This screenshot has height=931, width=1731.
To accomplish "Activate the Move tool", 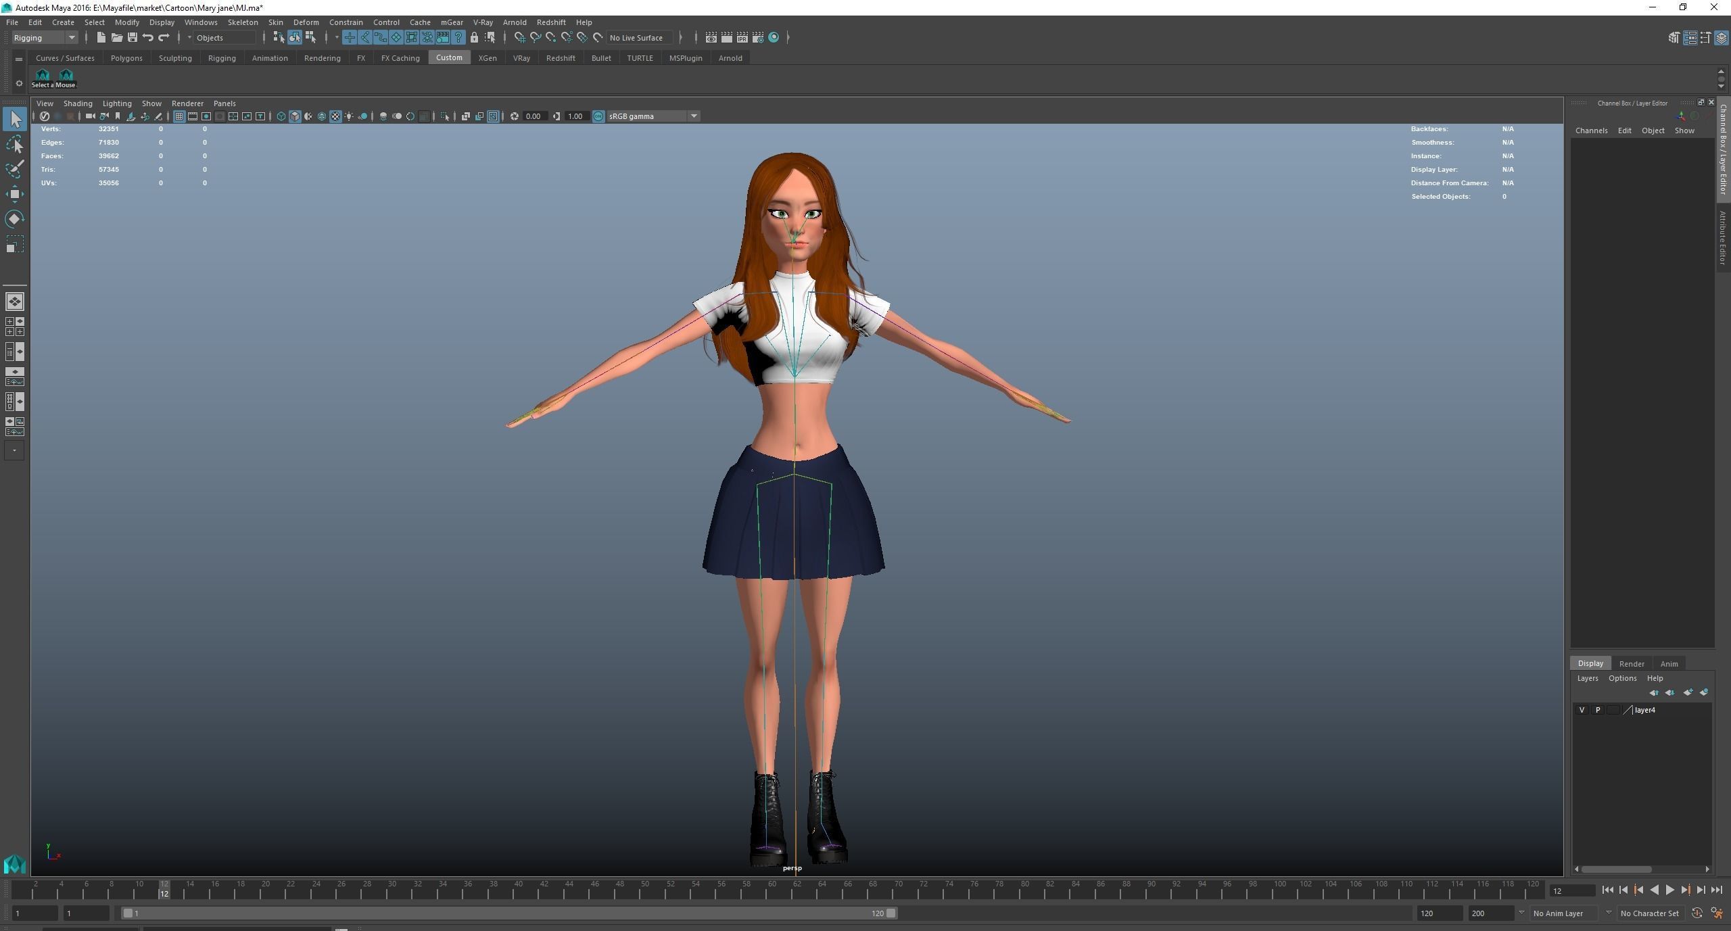I will pyautogui.click(x=15, y=194).
